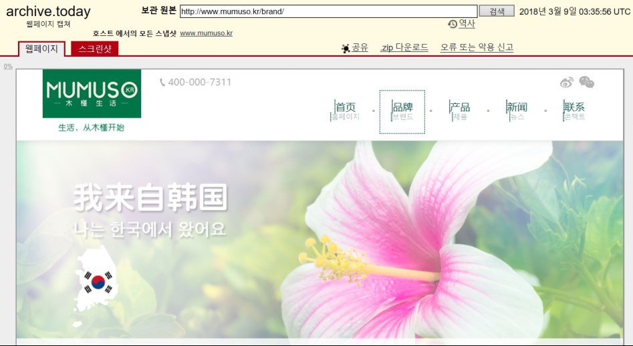Open the www.mumuso.kr host snapshots link
The height and width of the screenshot is (346, 633).
point(207,33)
